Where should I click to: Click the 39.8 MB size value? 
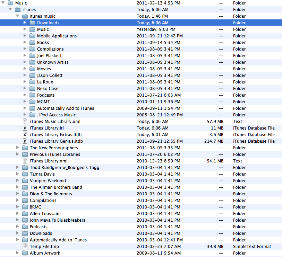click(215, 246)
